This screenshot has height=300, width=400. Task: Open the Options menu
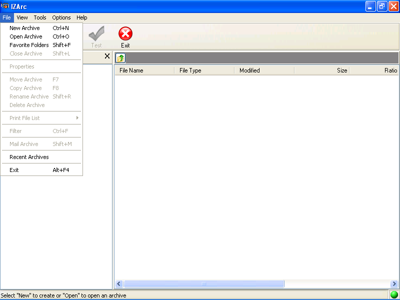coord(61,17)
